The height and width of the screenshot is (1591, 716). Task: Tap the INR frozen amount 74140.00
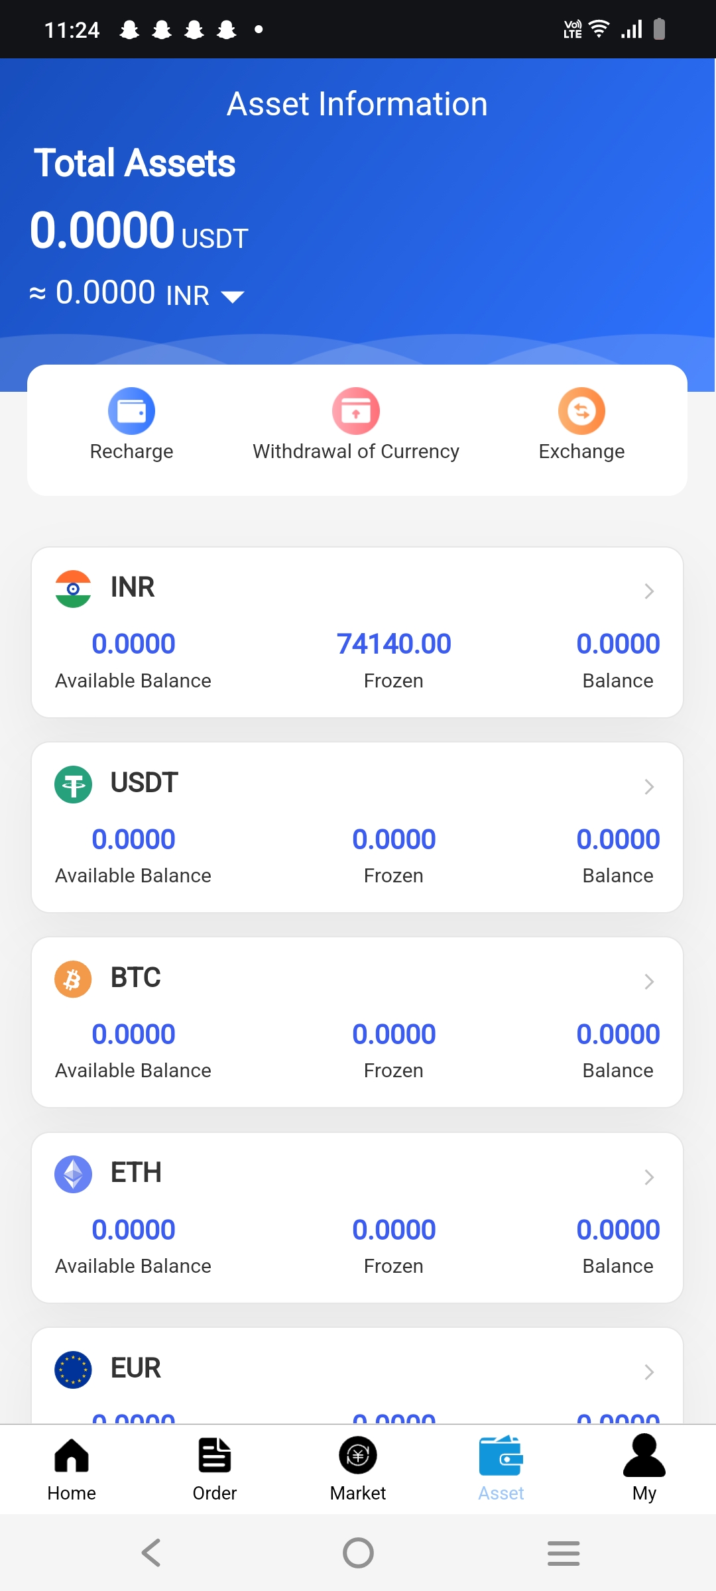coord(394,644)
